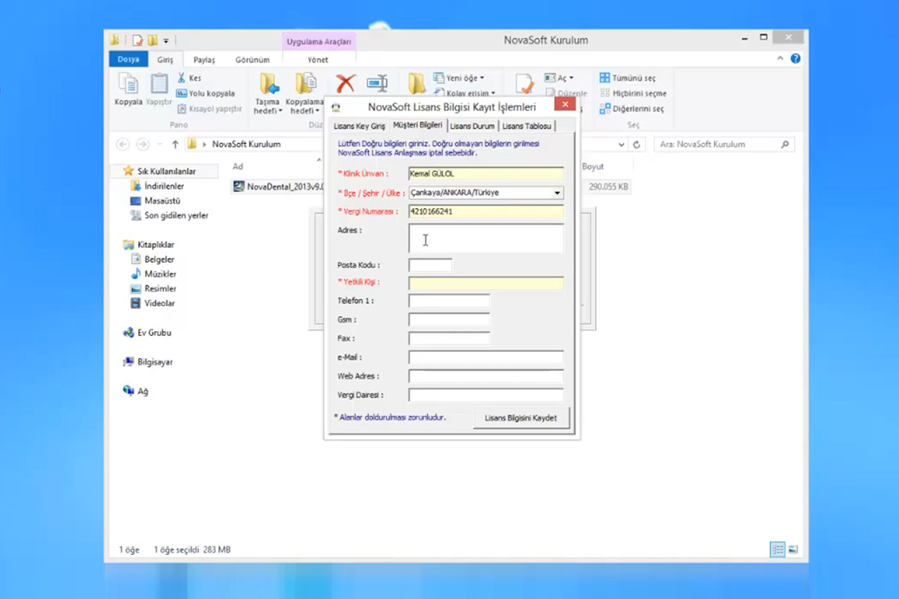Click the e-Mail input field
Screen dimensions: 899x599
click(485, 358)
